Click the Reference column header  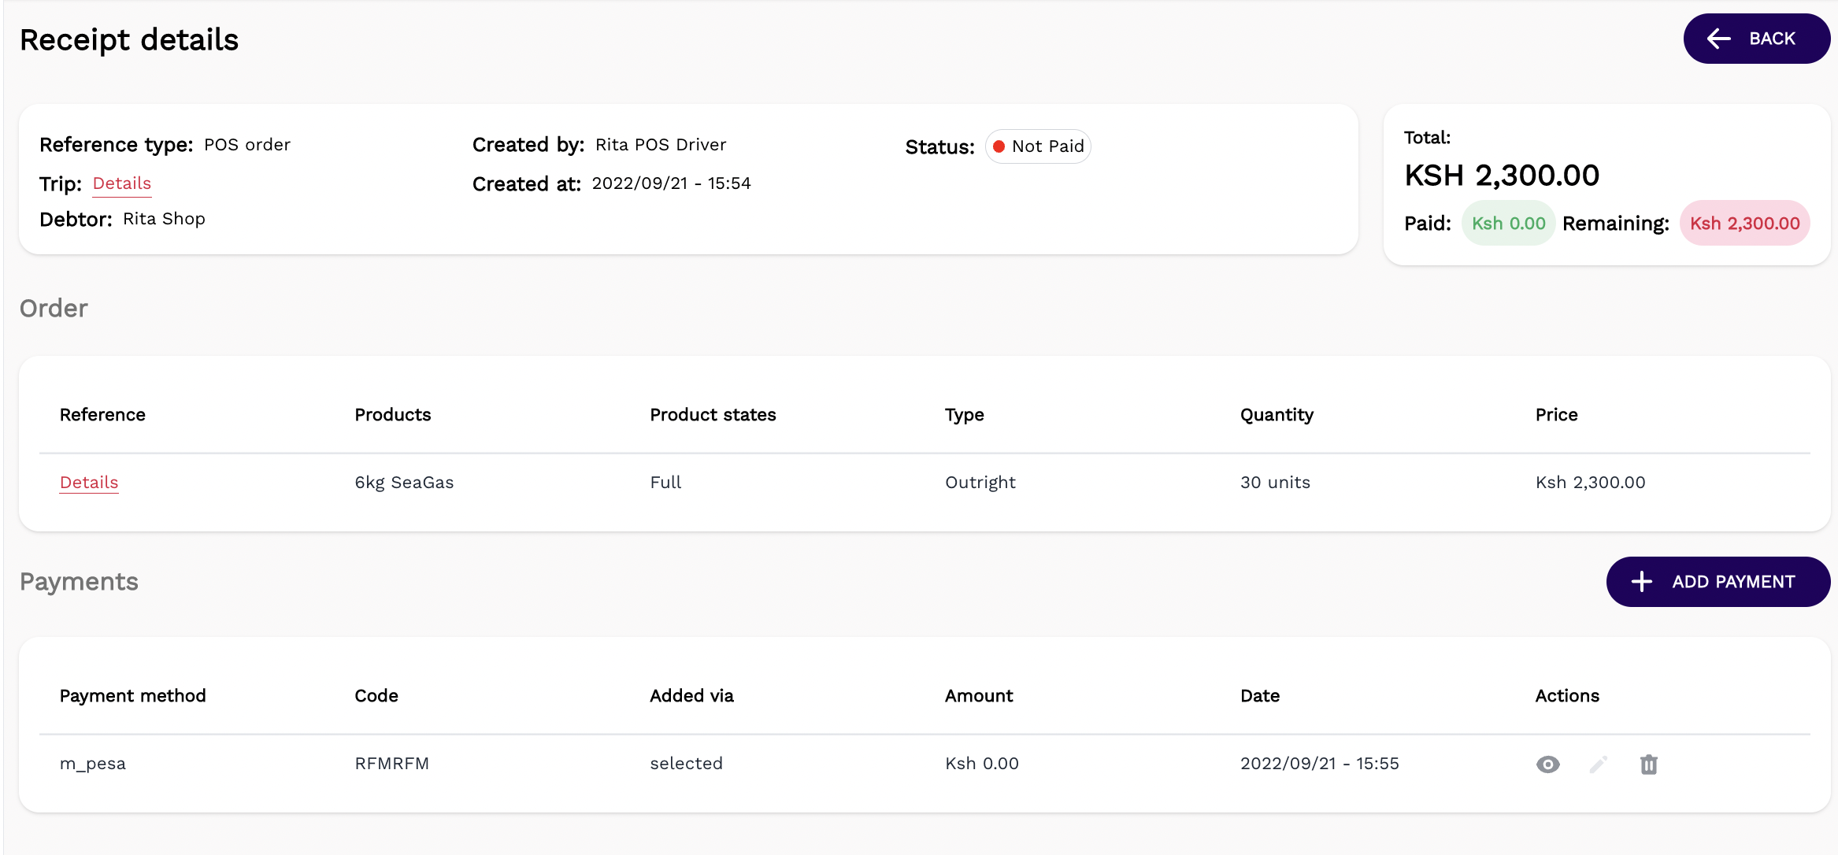pos(102,415)
